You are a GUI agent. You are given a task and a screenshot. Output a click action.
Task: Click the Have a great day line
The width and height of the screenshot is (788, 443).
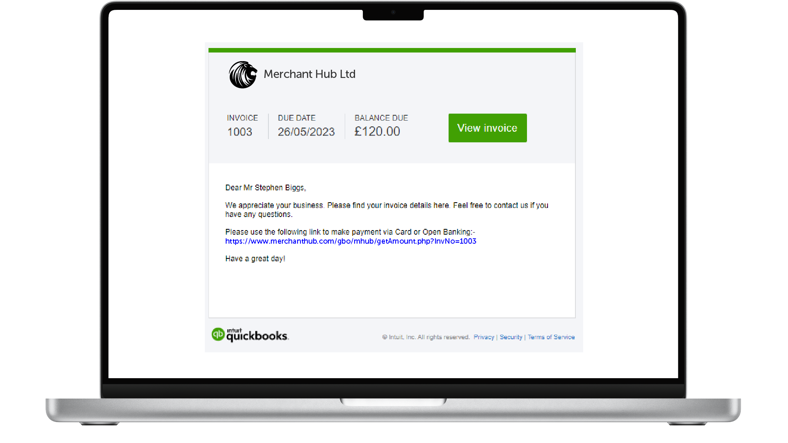click(x=255, y=259)
